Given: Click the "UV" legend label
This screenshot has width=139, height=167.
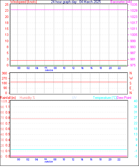Looking at the screenshot, I should pos(74,98).
